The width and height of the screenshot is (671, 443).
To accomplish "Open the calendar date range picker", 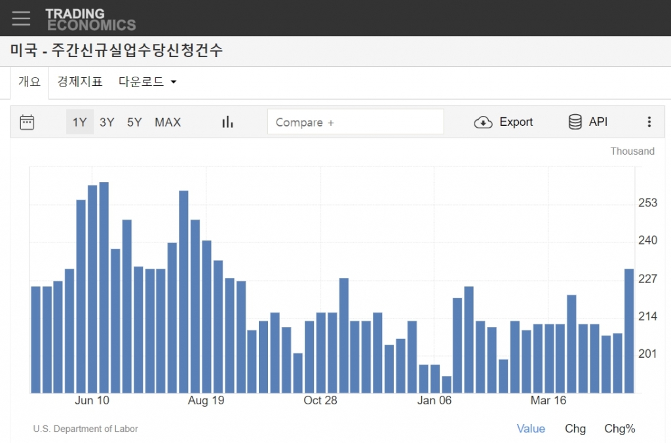I will coord(27,122).
